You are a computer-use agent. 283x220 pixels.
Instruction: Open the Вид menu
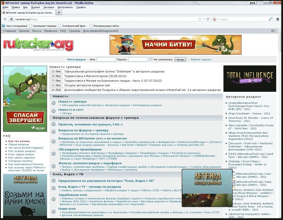(25, 7)
